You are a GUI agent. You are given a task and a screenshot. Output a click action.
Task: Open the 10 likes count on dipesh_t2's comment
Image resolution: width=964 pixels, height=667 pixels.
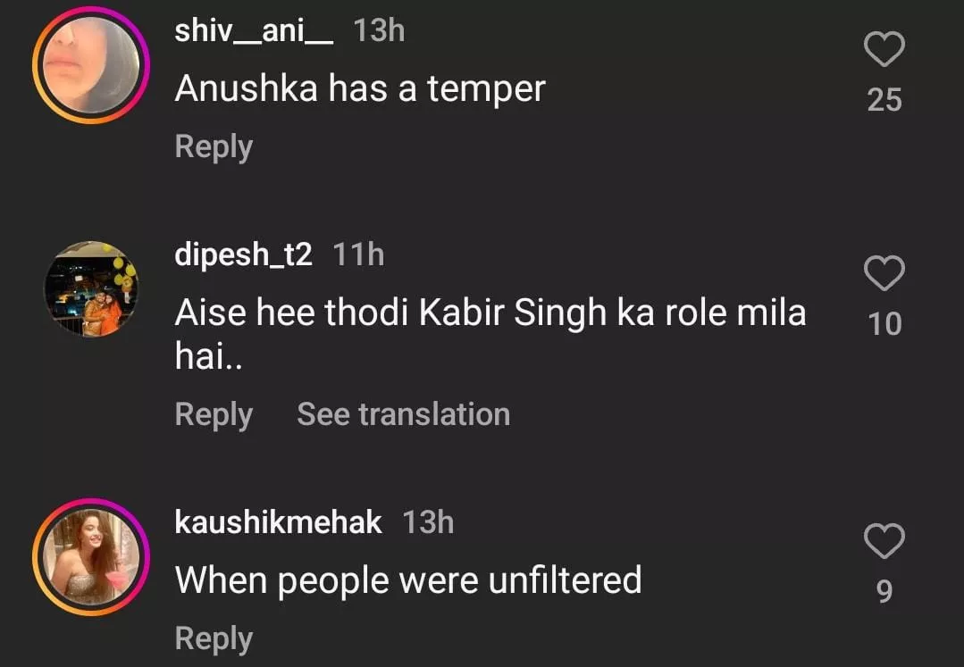click(x=884, y=324)
